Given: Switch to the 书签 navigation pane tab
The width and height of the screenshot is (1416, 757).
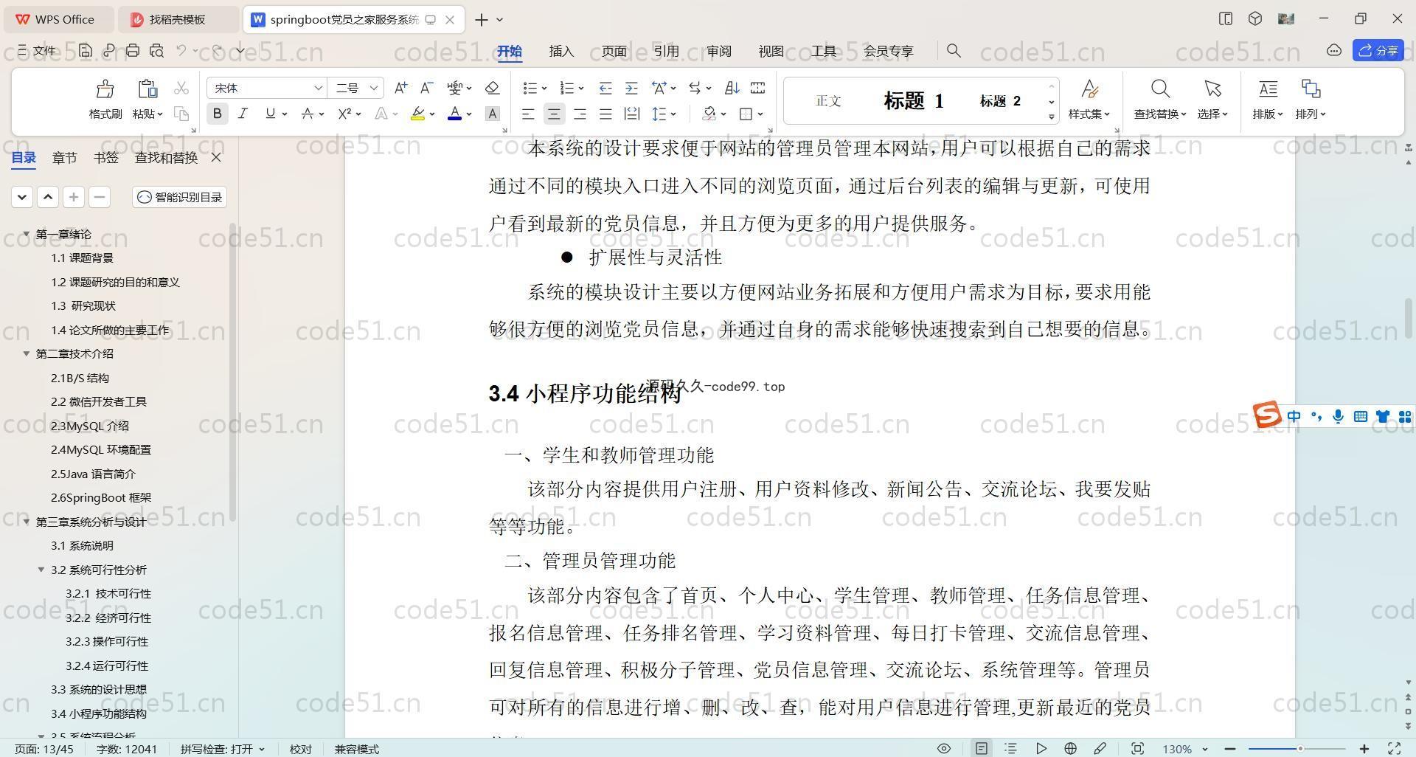Looking at the screenshot, I should [106, 157].
